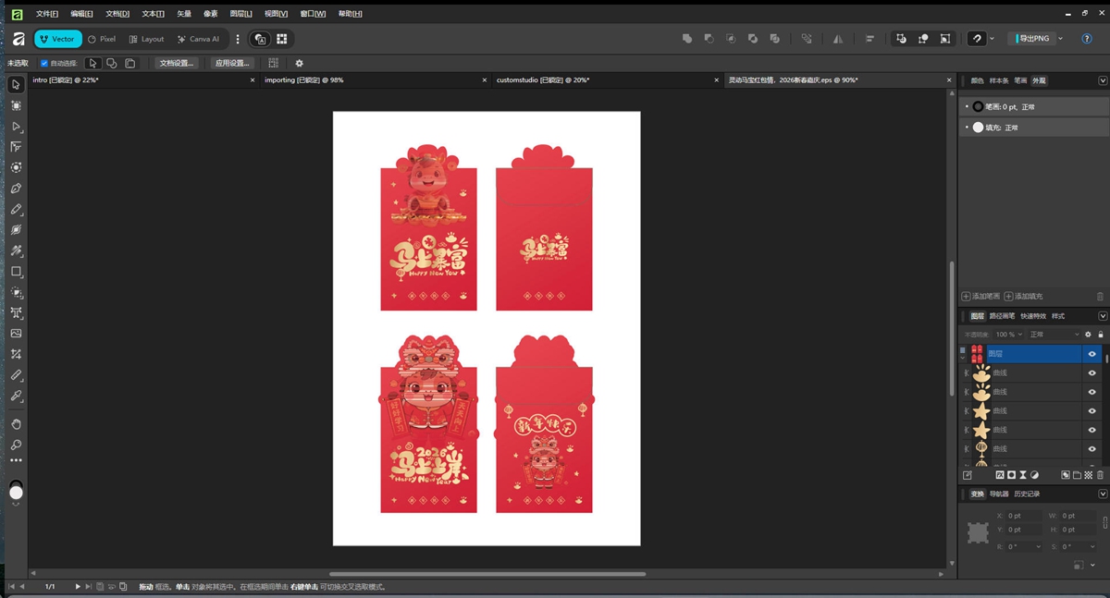Viewport: 1110px width, 598px height.
Task: Select the Move tool in the left toolbar
Action: [16, 85]
